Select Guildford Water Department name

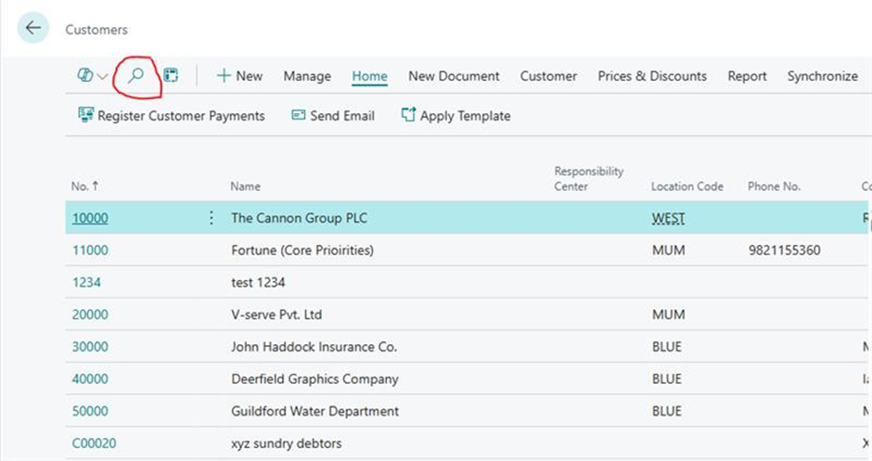tap(314, 412)
